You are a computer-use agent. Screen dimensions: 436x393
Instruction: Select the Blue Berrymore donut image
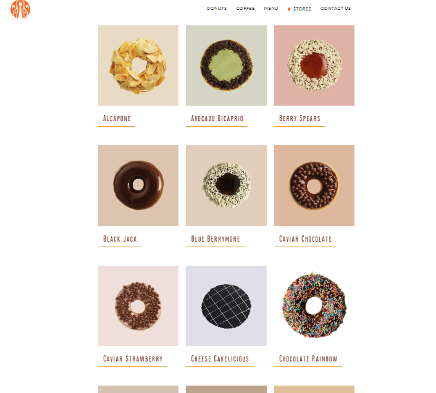coord(226,185)
